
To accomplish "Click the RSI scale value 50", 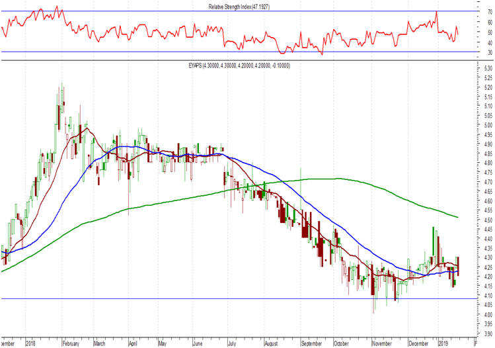I will click(x=490, y=32).
